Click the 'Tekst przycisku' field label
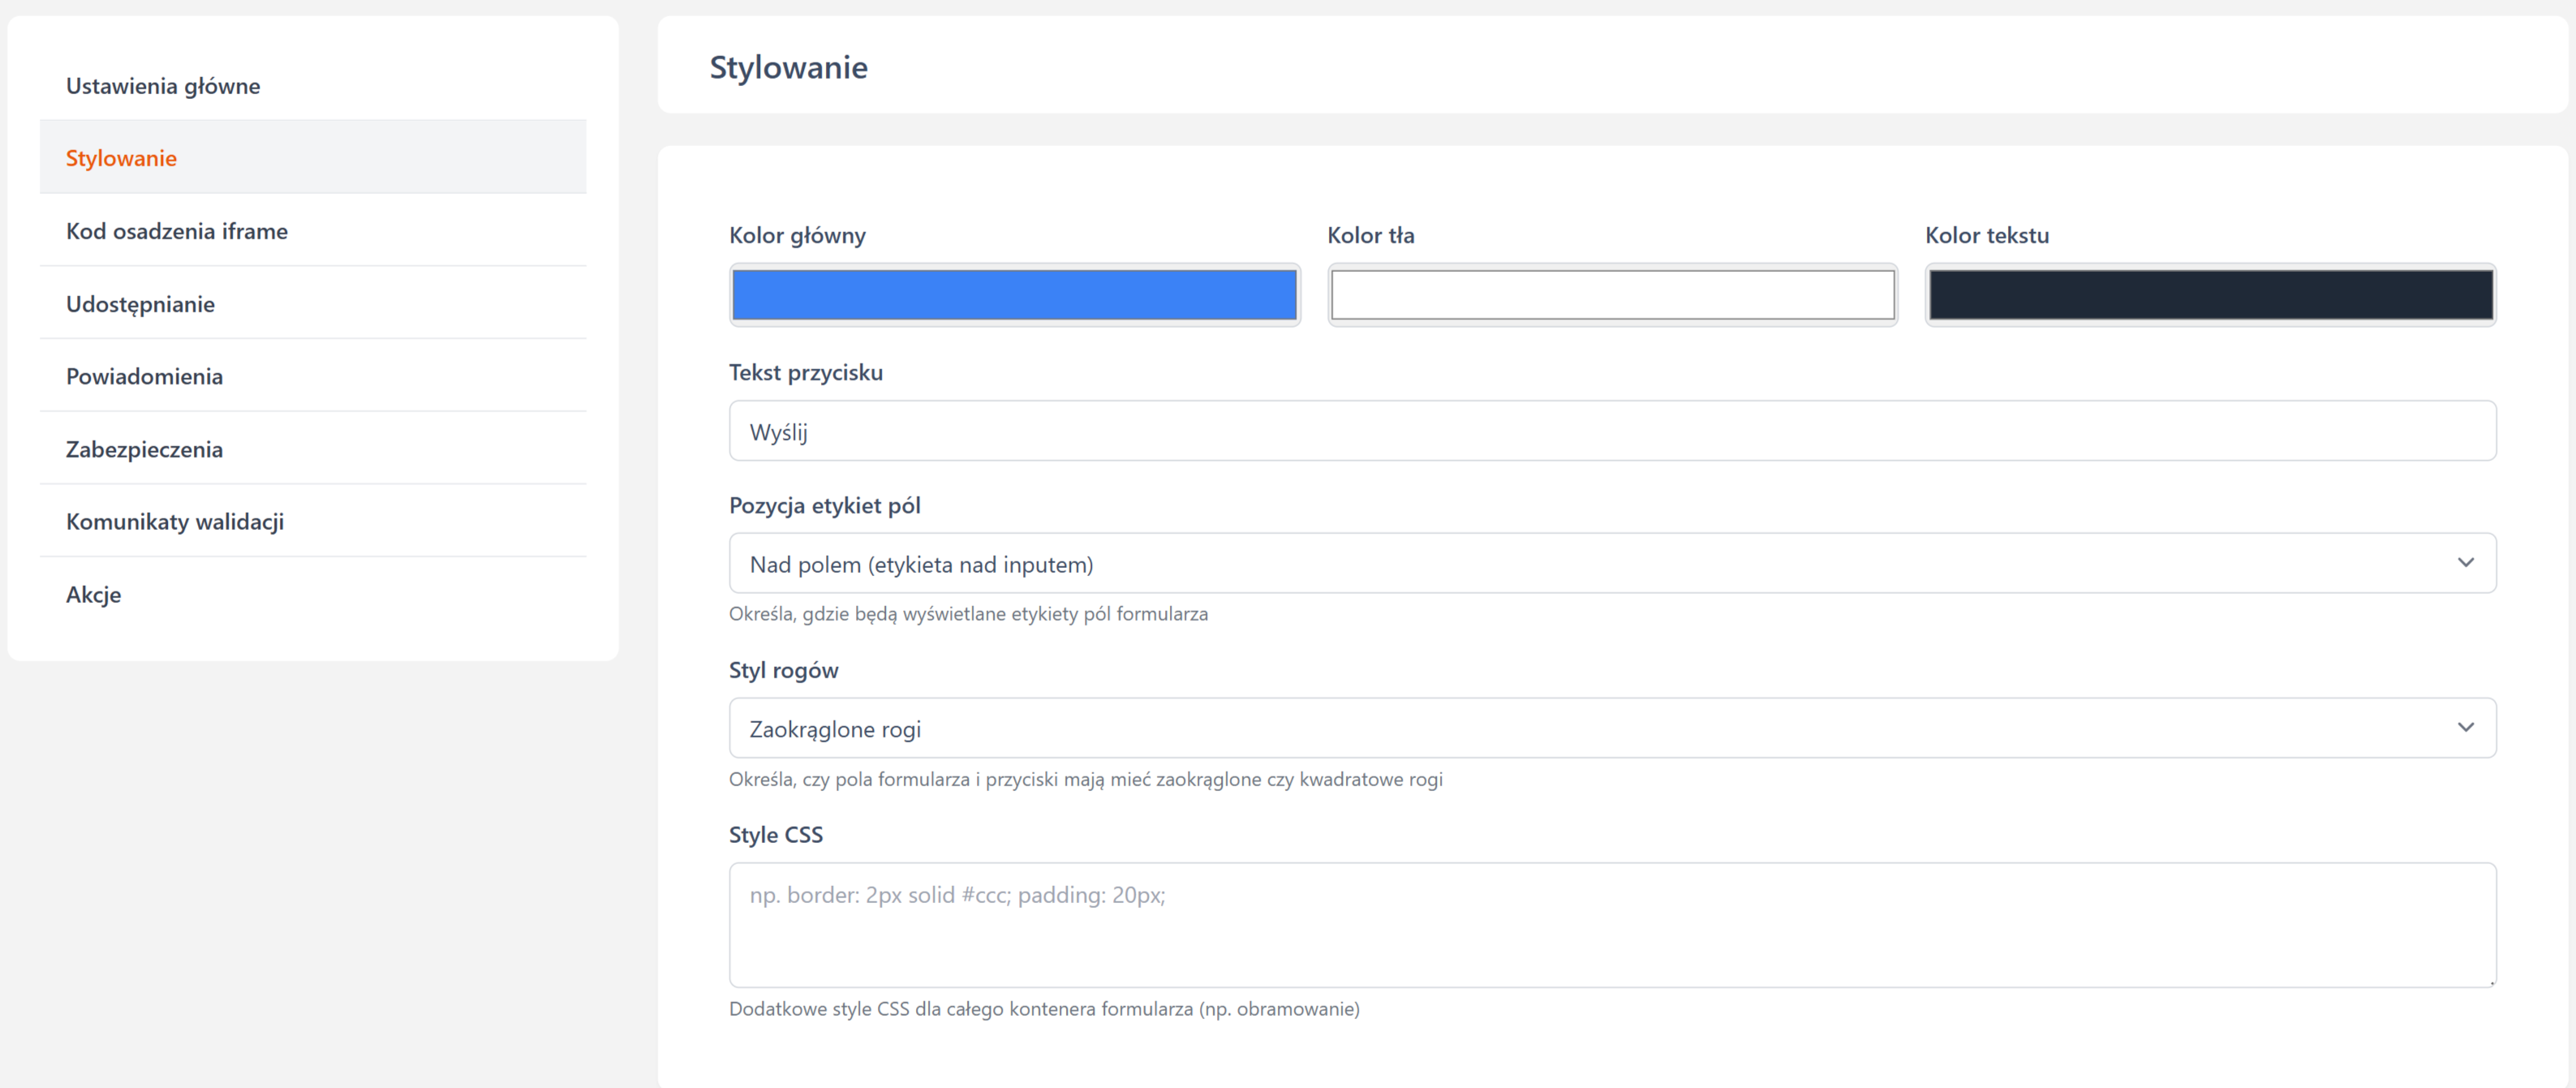The image size is (2576, 1088). 805,372
